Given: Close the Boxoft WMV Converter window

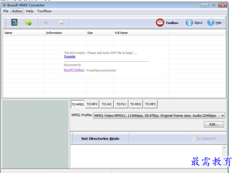Looking at the screenshot, I should click(x=223, y=5).
